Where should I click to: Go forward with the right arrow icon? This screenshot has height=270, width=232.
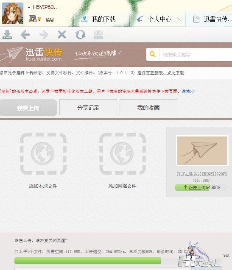pyautogui.click(x=44, y=35)
